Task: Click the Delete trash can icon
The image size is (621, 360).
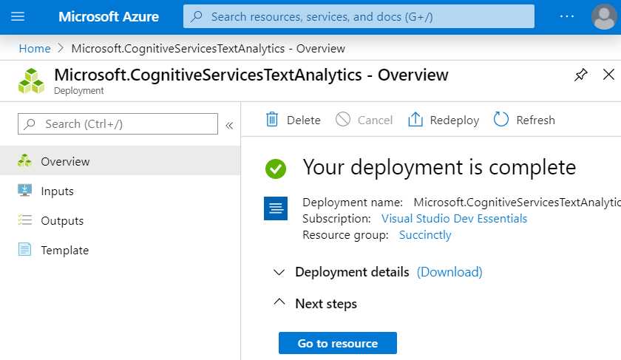Action: pos(272,119)
